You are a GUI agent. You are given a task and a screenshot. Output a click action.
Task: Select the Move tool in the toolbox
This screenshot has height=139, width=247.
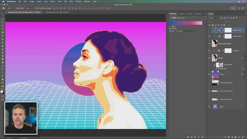[3, 16]
